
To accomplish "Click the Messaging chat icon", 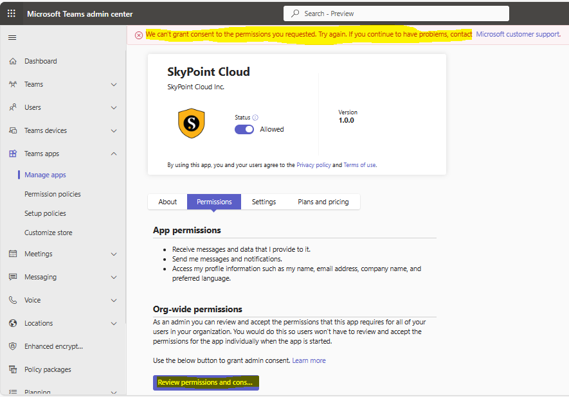I will point(13,277).
